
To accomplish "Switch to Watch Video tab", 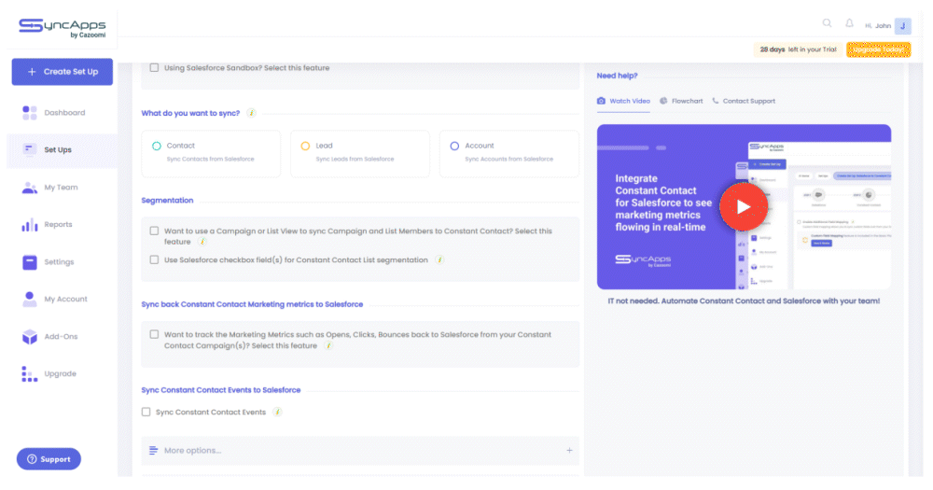I will (x=623, y=101).
